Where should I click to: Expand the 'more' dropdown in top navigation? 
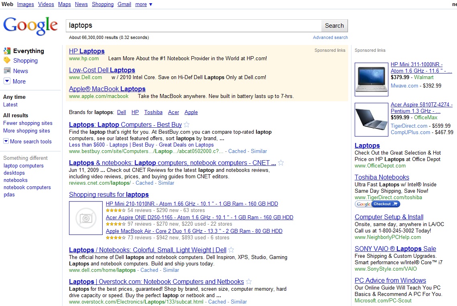(144, 4)
